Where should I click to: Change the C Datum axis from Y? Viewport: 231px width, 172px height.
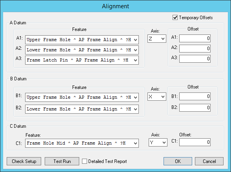[158, 143]
